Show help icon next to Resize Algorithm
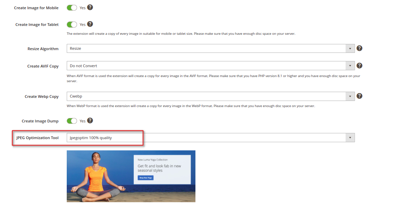The height and width of the screenshot is (208, 409). click(x=359, y=48)
